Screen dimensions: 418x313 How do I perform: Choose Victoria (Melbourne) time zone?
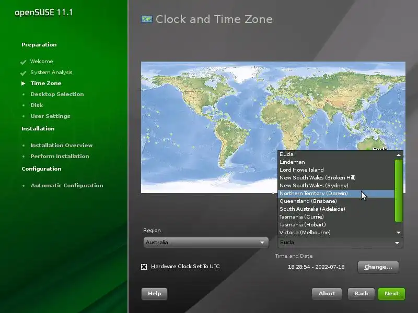pyautogui.click(x=336, y=233)
